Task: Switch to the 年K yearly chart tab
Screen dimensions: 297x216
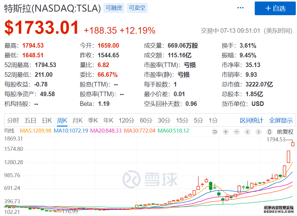Action: pyautogui.click(x=108, y=120)
